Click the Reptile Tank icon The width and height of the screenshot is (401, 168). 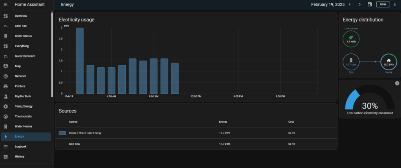pos(5,97)
